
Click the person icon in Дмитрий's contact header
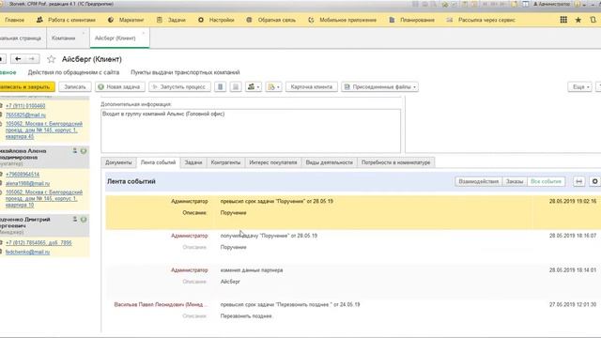click(x=75, y=220)
